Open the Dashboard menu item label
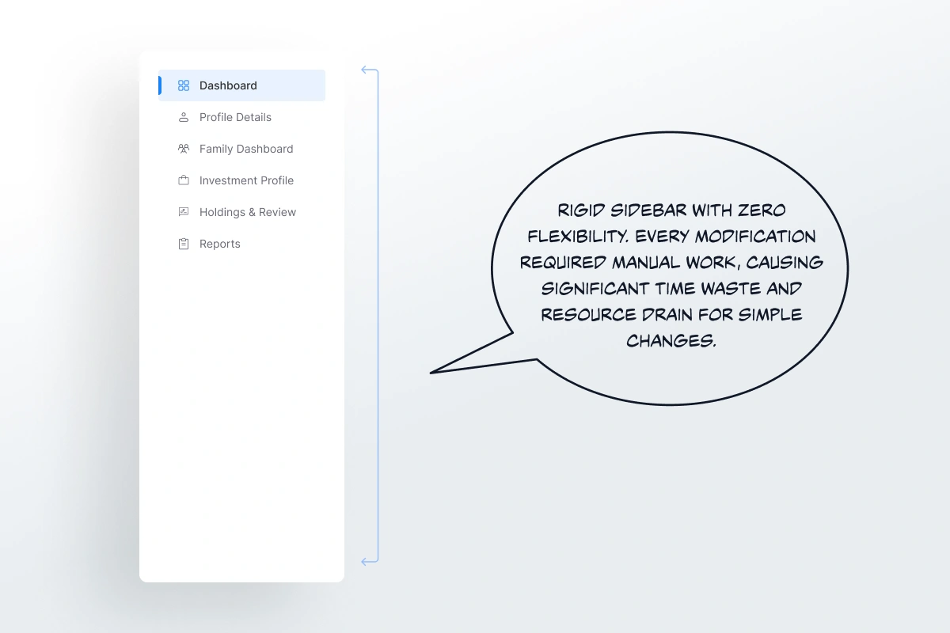 tap(228, 85)
